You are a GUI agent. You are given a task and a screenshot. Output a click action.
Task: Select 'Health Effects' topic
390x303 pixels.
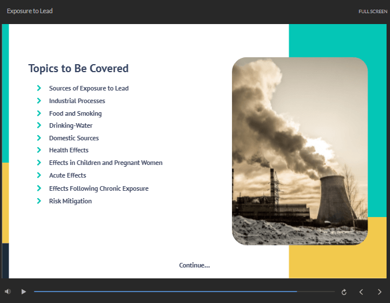point(69,150)
